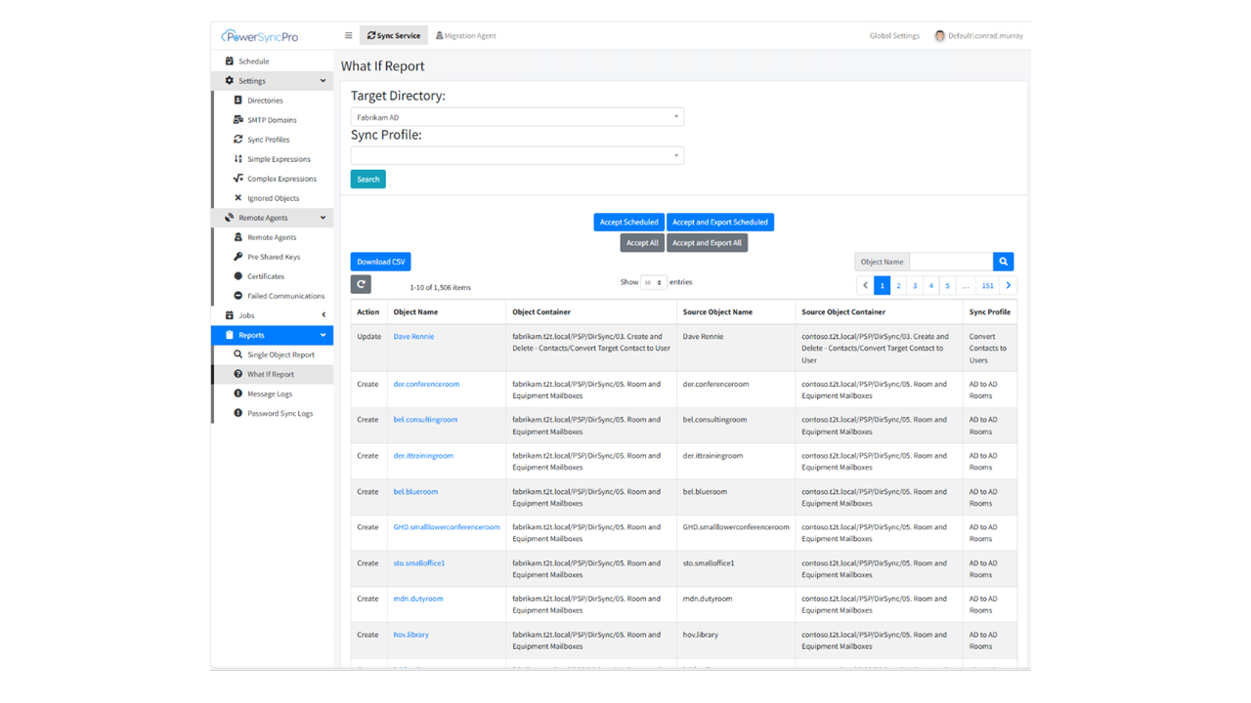Go to page 151 in pagination
This screenshot has height=703, width=1251.
pyautogui.click(x=987, y=286)
